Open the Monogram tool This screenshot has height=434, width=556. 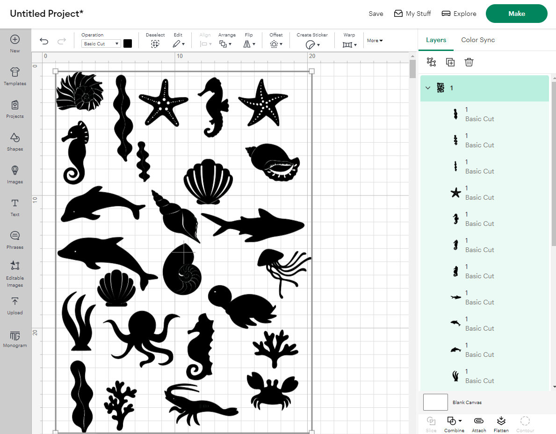[14, 338]
